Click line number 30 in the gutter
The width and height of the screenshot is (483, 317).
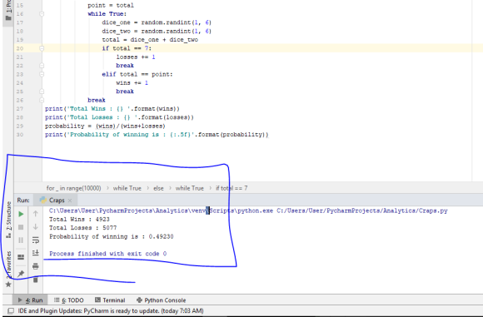pyautogui.click(x=20, y=135)
